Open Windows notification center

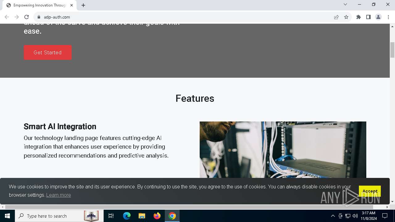[x=385, y=216]
